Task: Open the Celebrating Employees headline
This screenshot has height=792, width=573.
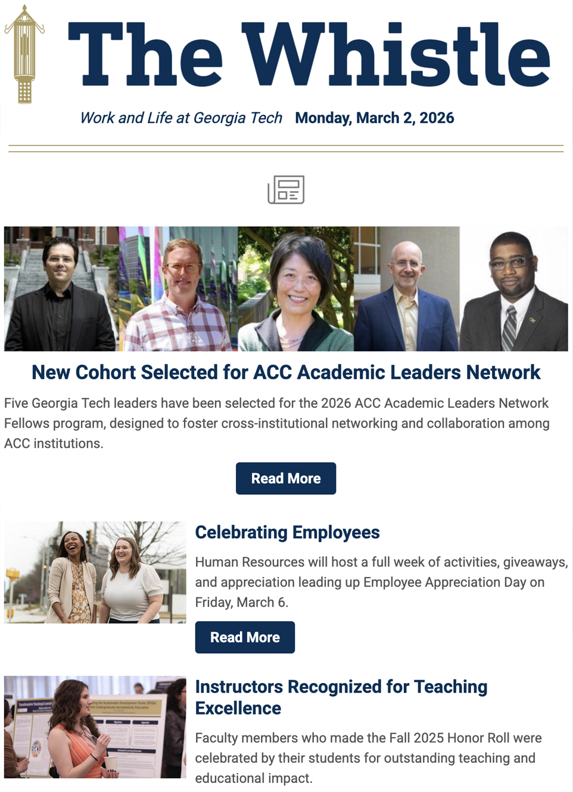Action: click(287, 532)
